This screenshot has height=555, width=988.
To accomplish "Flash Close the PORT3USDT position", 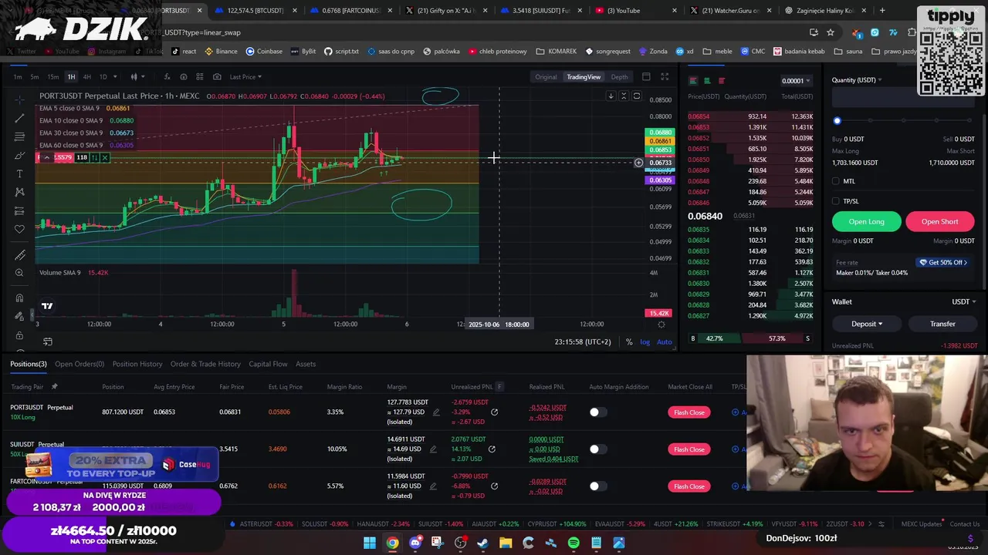I will (x=689, y=412).
